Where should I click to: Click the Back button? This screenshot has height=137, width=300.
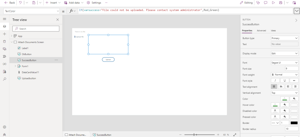[10, 3]
